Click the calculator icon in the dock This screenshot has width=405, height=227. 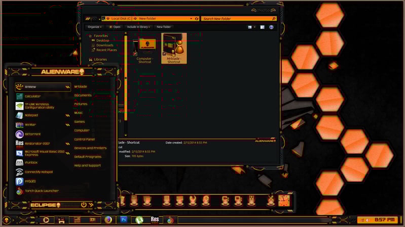coord(134,201)
